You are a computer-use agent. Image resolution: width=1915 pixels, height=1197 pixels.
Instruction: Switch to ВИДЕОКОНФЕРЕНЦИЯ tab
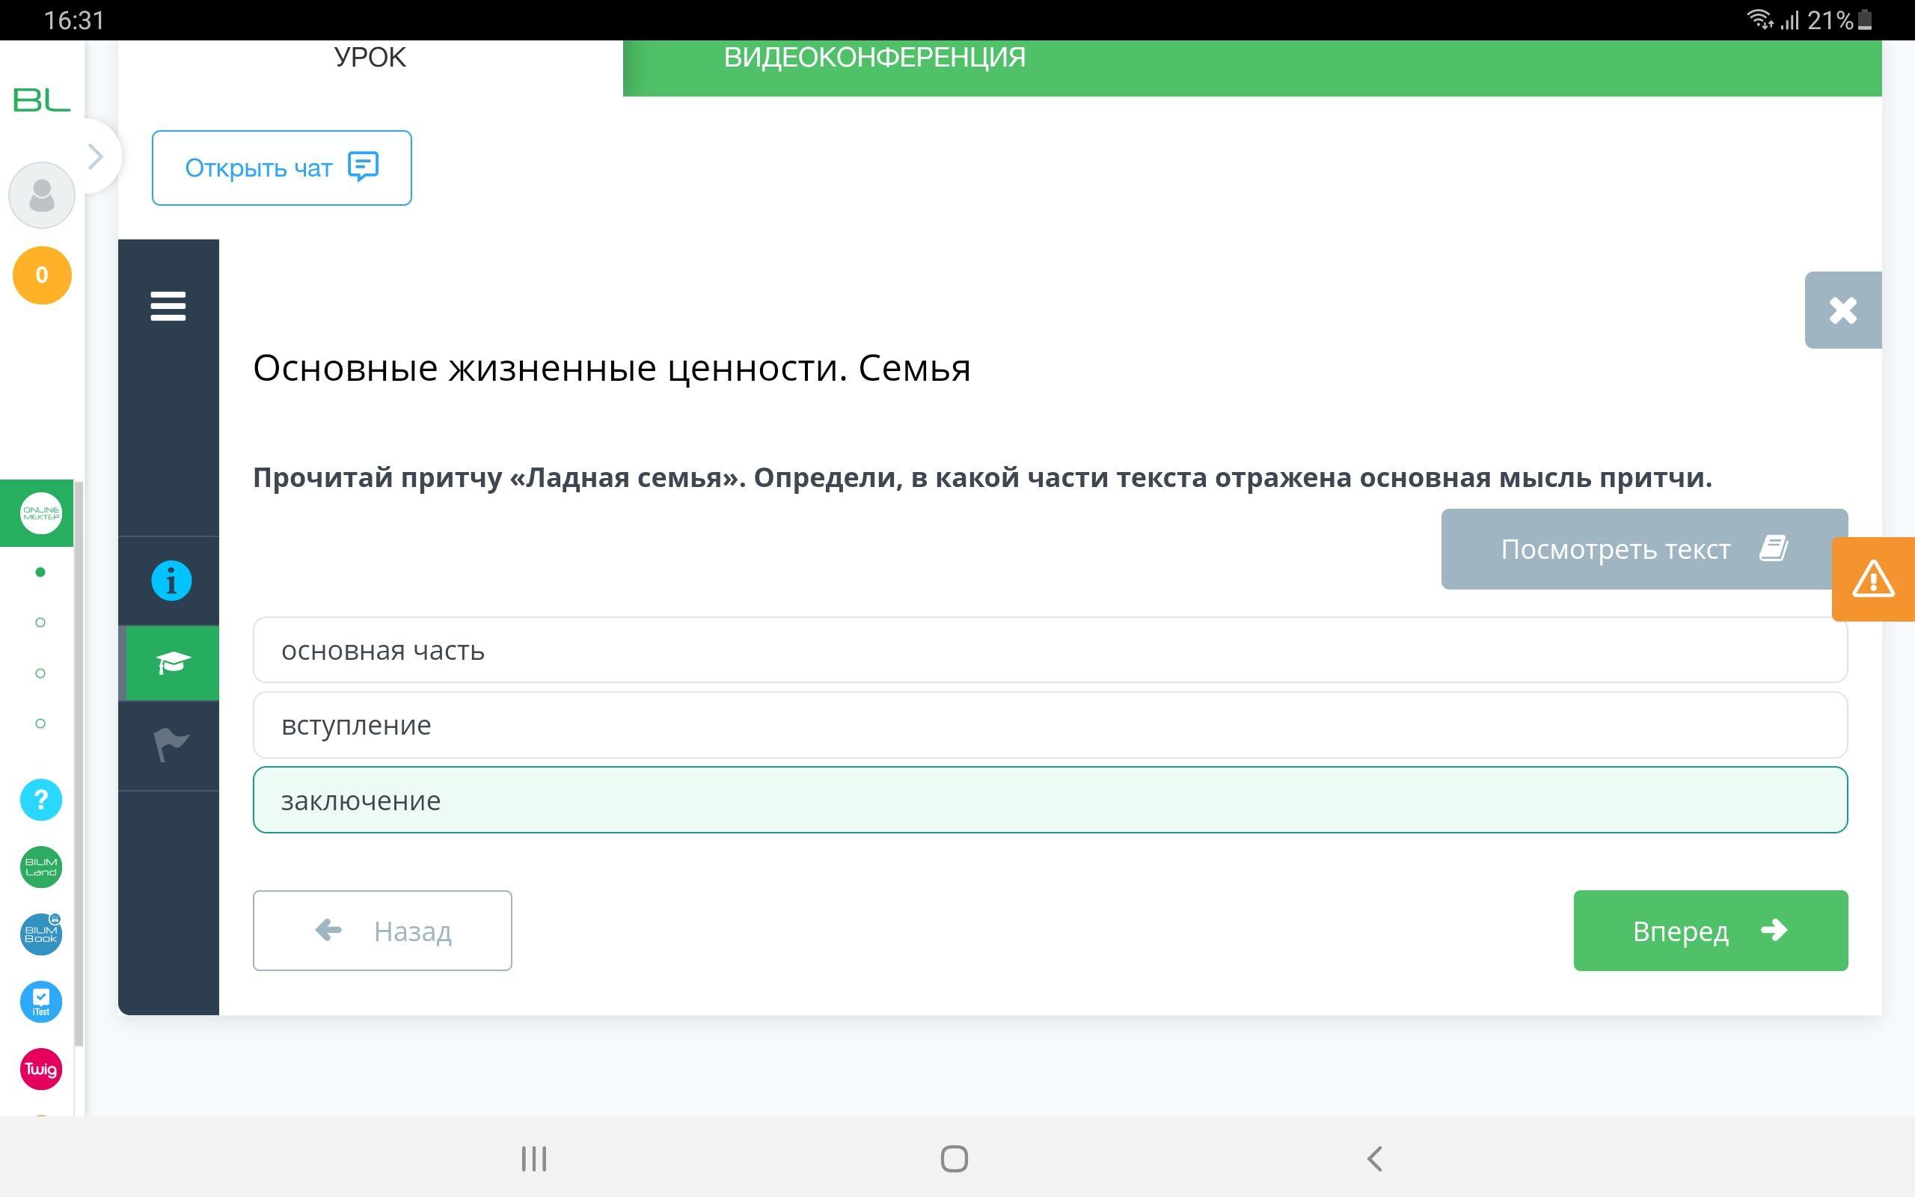tap(874, 58)
